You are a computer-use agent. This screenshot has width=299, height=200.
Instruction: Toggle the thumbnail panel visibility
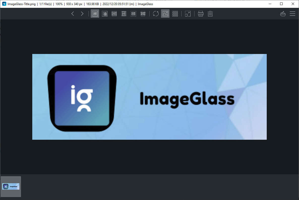pos(165,14)
